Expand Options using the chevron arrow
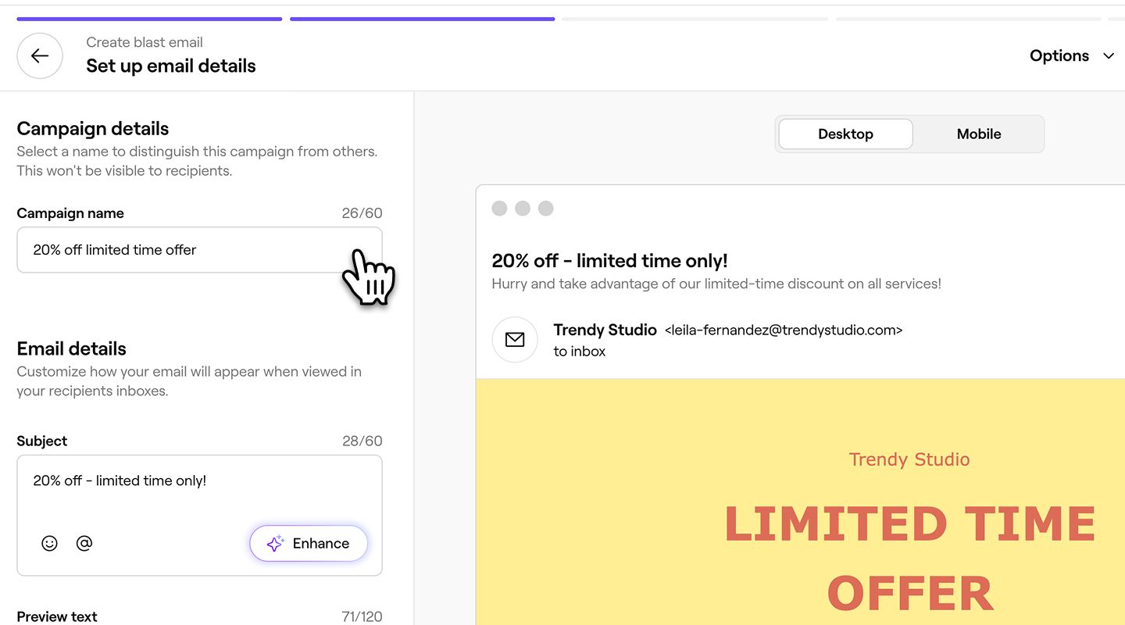 [1109, 55]
